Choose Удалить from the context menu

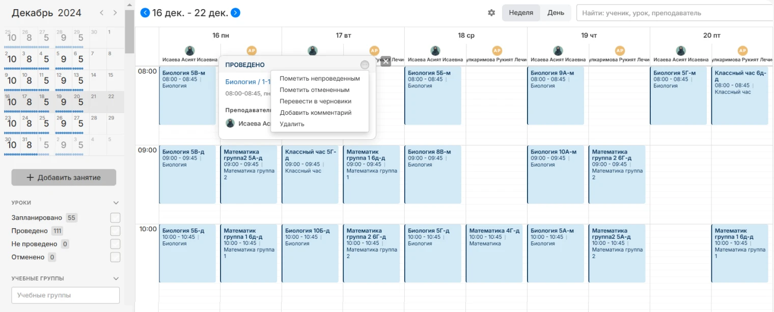[292, 124]
